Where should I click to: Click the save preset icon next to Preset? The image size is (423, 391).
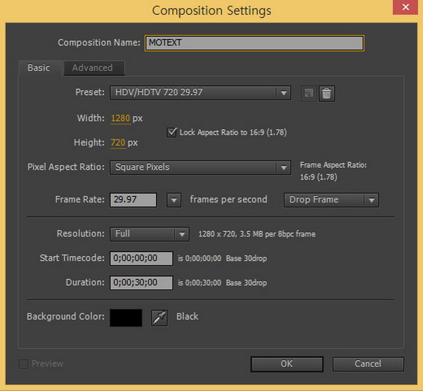[x=308, y=94]
